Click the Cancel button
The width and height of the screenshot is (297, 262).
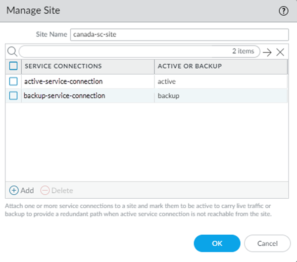coord(267,243)
